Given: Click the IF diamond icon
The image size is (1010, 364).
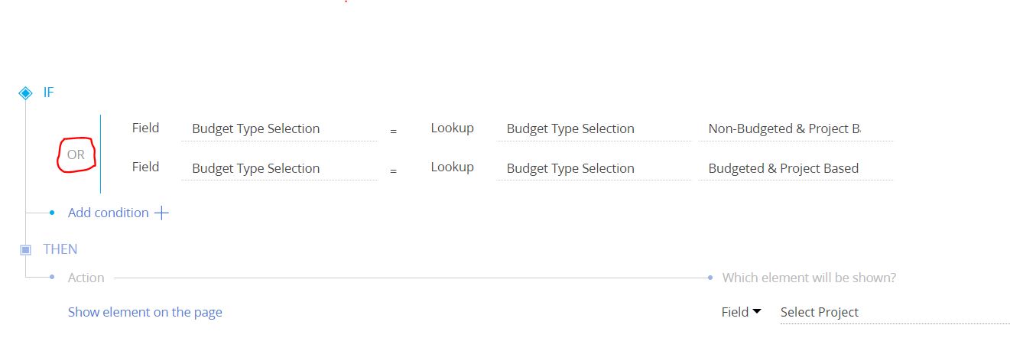Looking at the screenshot, I should [x=25, y=93].
